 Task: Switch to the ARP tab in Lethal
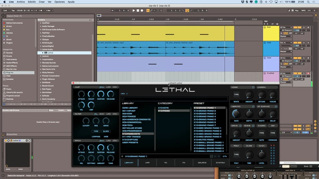tap(147, 163)
